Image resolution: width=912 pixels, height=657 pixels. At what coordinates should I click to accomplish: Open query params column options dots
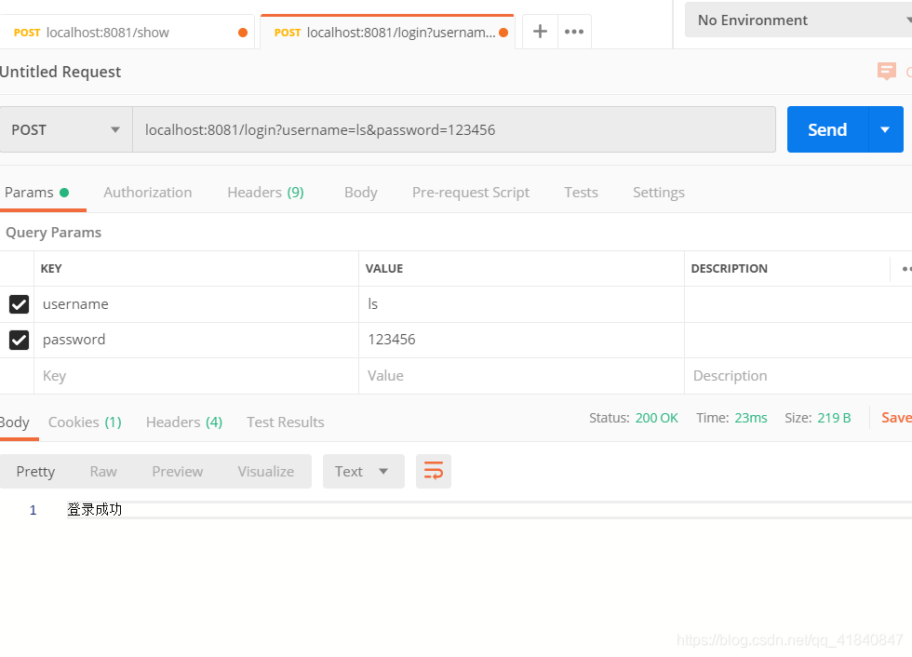click(x=906, y=269)
